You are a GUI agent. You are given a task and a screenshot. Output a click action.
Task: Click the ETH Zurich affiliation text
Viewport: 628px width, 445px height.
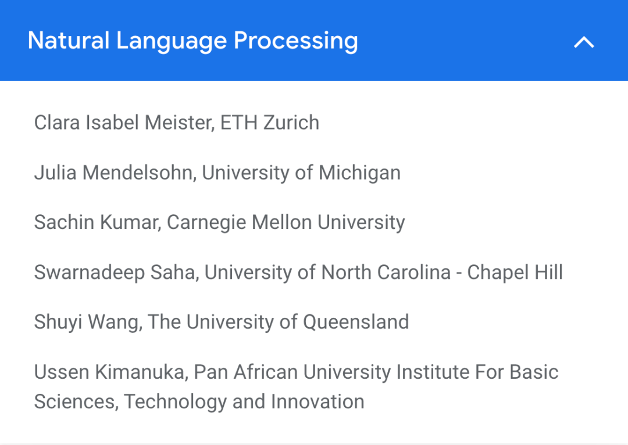270,123
